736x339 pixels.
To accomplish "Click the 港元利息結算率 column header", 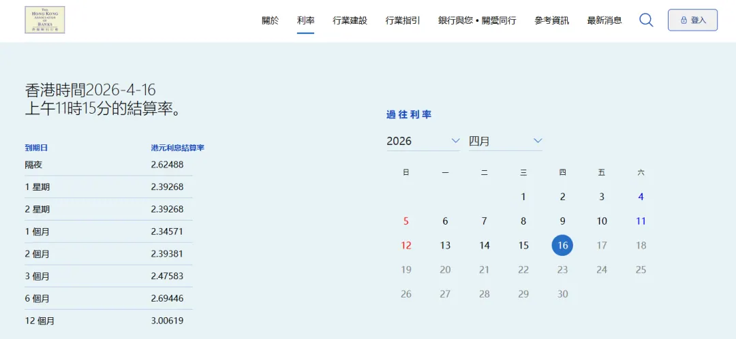I will pos(177,148).
